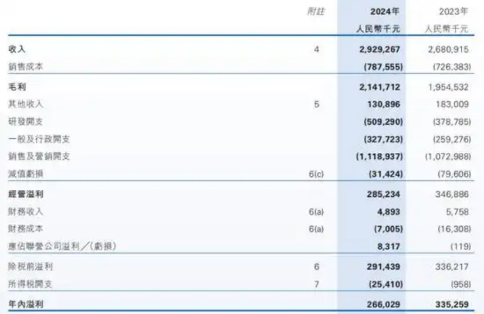Screen dimensions: 484x314
Task: Click the 2023年 column header
Action: 453,12
